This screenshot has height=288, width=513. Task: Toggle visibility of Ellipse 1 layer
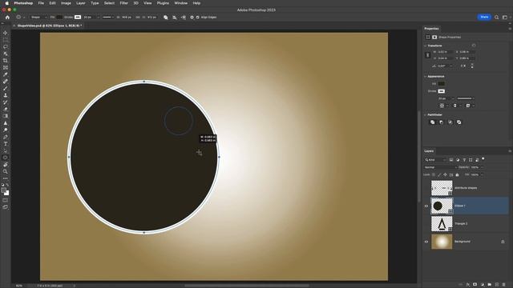(426, 206)
